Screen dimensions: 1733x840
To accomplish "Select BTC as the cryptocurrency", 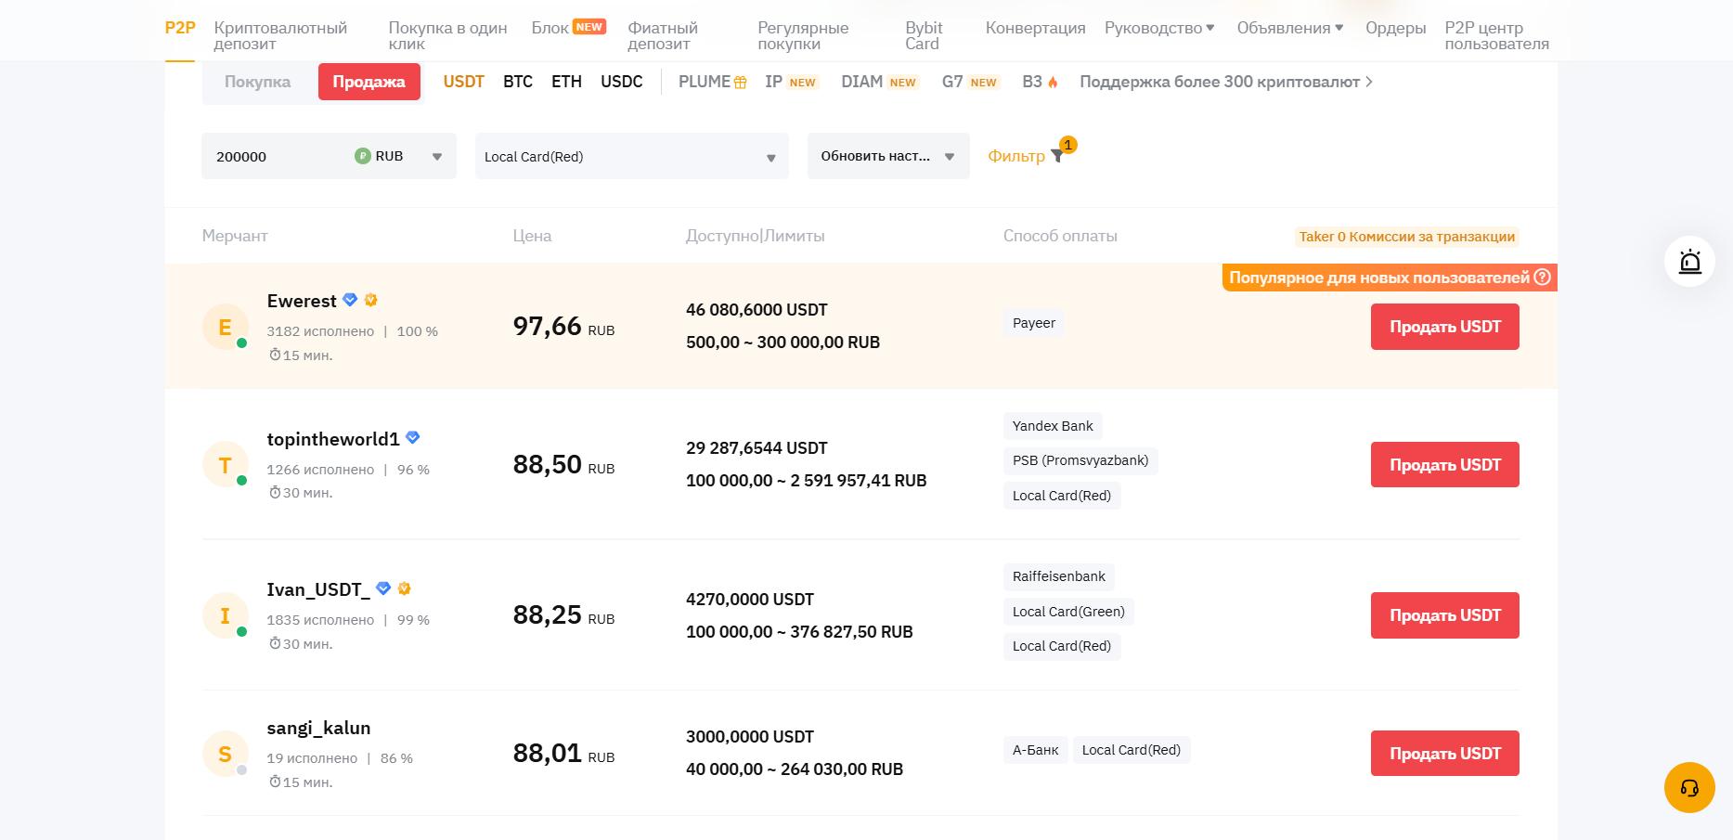I will click(518, 83).
